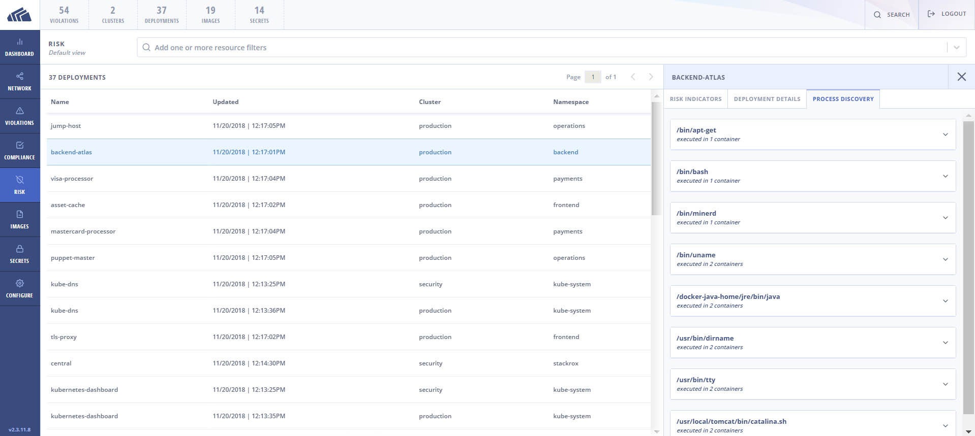Image resolution: width=975 pixels, height=436 pixels.
Task: Click the page number input box
Action: (x=593, y=77)
